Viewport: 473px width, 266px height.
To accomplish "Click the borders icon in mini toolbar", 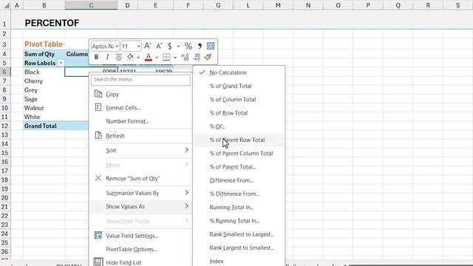I will (x=166, y=57).
